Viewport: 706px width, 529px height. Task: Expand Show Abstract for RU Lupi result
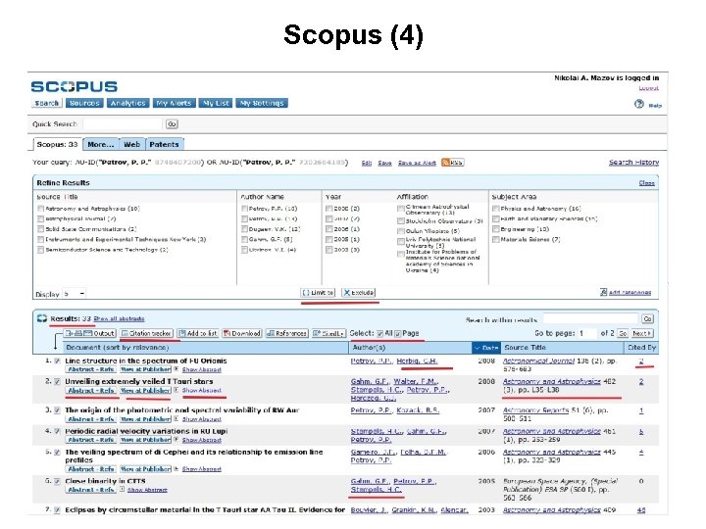201,440
